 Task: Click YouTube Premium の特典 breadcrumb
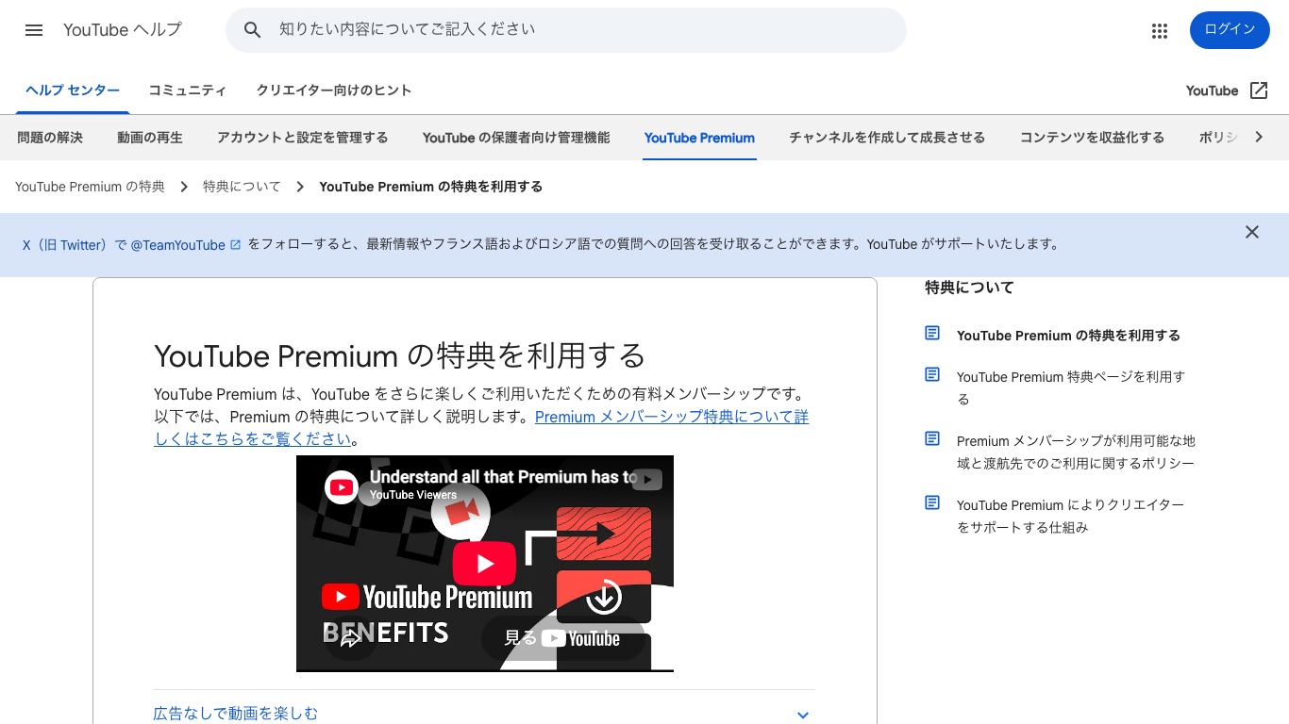(90, 187)
